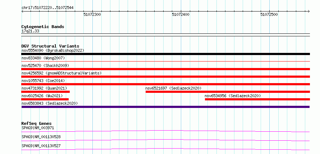
Task: Click the red nsv4256592 variant bar
Action: pos(165,77)
